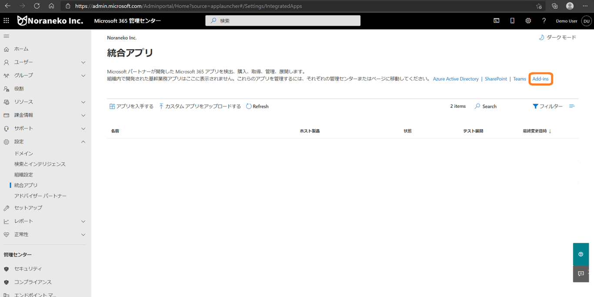
Task: Open the SharePoint link
Action: [496, 79]
